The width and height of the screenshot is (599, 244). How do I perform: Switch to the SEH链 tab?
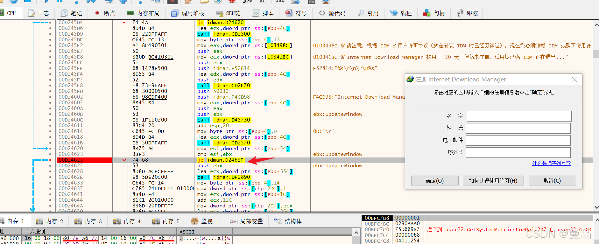228,13
